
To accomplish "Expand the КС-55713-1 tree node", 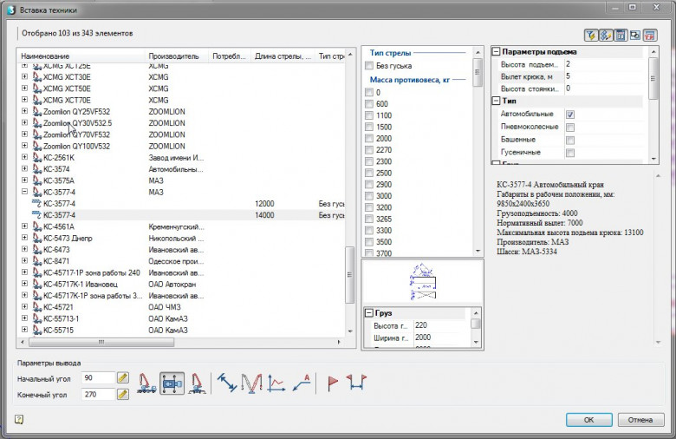I will [x=24, y=318].
